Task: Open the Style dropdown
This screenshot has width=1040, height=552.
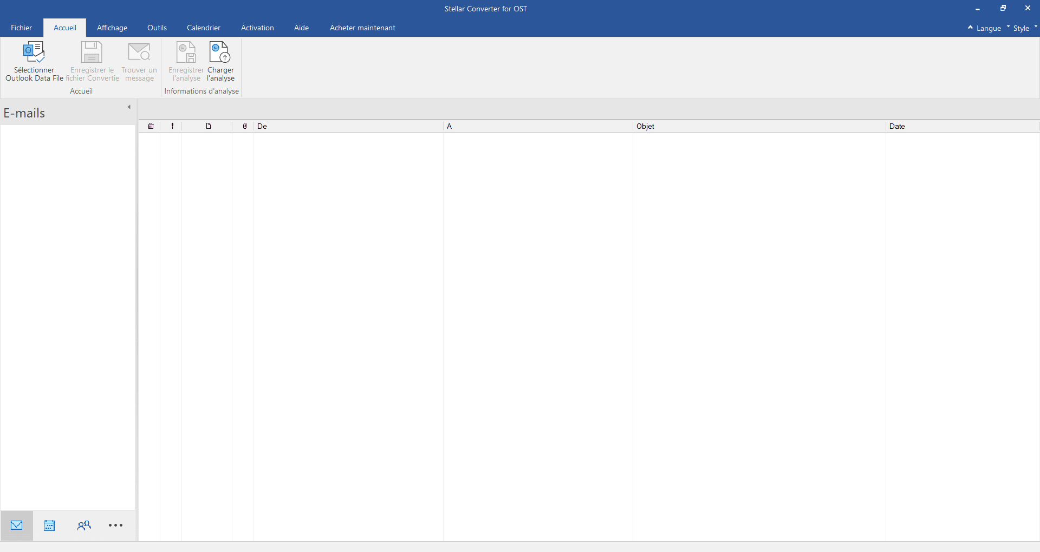Action: click(x=1021, y=28)
